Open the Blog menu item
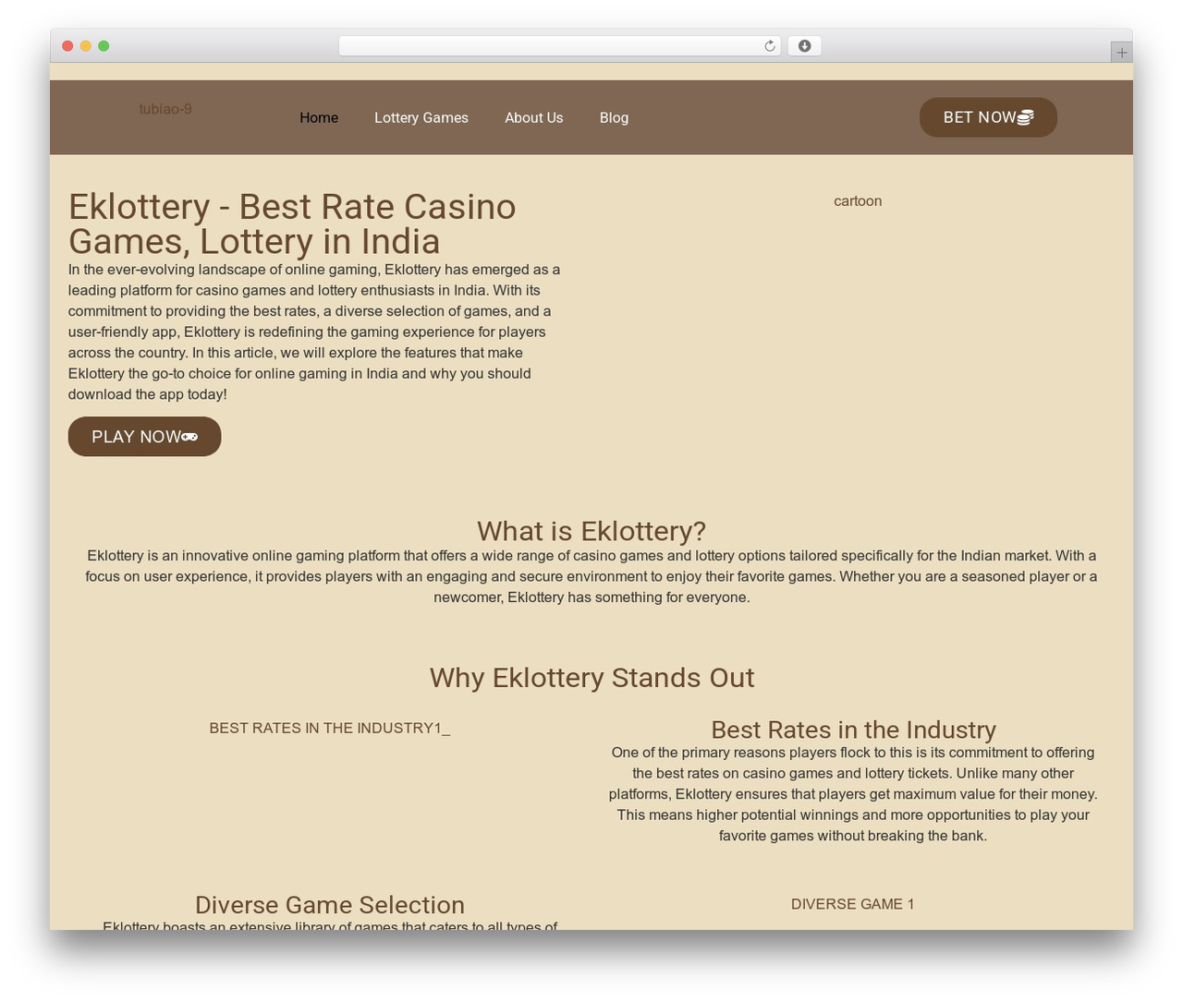This screenshot has width=1183, height=1001. [614, 117]
